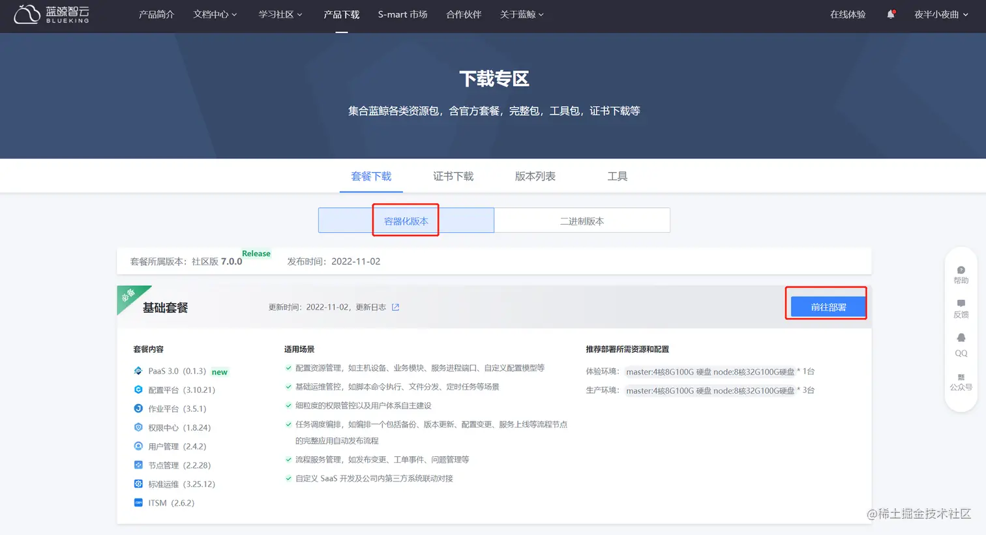Click the 作业平台 (3.5.1) entry
Viewport: 986px width, 535px height.
coord(177,409)
